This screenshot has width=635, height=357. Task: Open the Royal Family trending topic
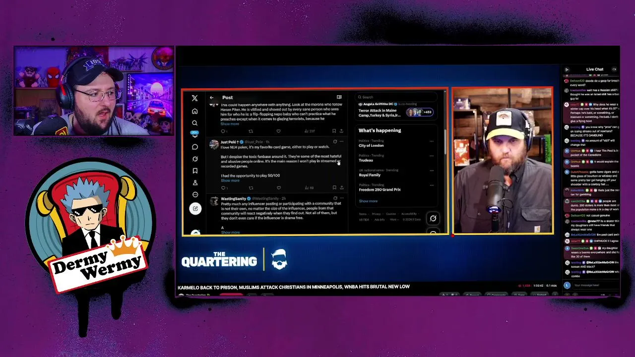[370, 175]
